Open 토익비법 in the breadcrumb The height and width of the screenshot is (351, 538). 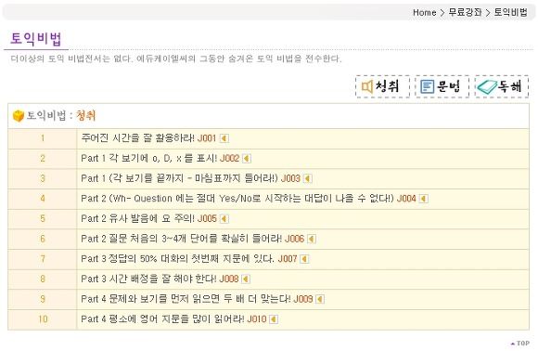(510, 13)
